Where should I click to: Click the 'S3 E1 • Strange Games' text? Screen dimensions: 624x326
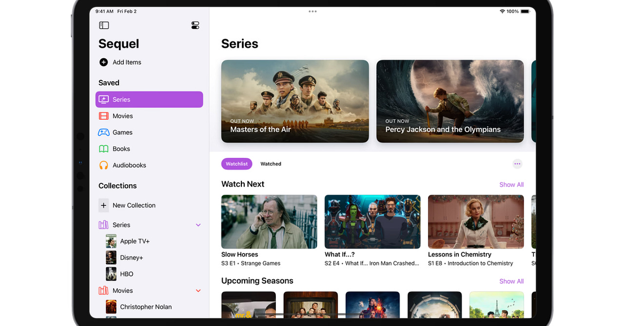tap(251, 263)
